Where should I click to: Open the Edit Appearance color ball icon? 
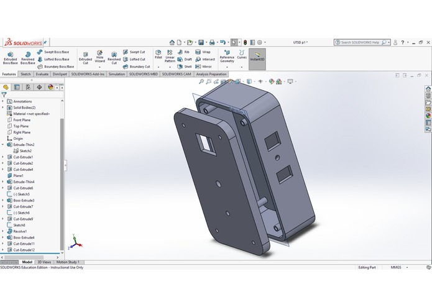pyautogui.click(x=272, y=81)
